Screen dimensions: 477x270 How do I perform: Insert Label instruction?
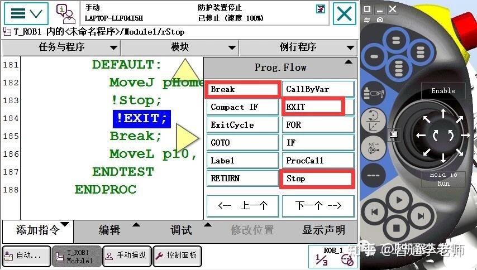242,160
